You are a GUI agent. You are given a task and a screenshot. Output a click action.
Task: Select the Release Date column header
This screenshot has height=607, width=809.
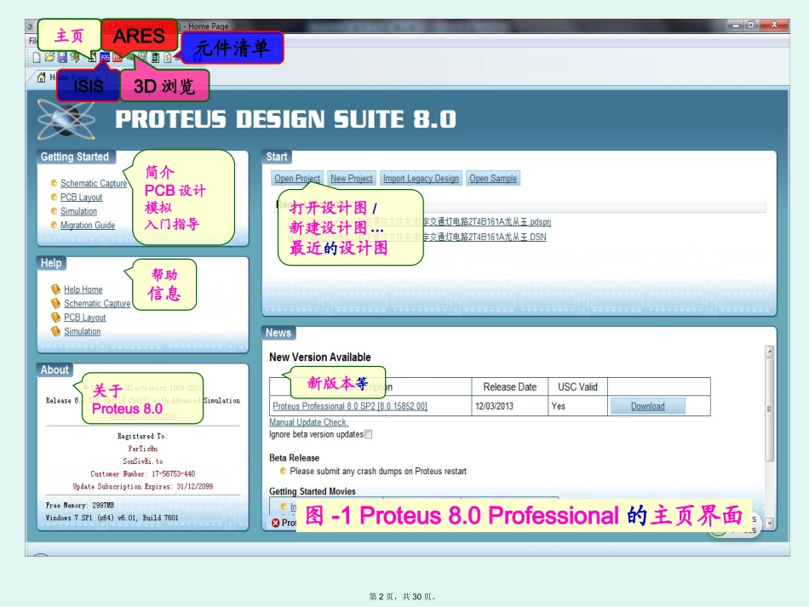(510, 387)
